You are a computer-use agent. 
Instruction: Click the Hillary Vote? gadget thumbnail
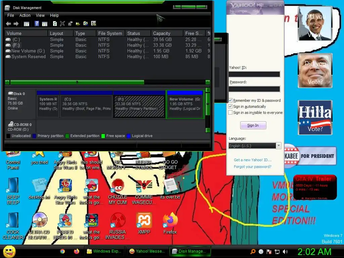click(315, 118)
